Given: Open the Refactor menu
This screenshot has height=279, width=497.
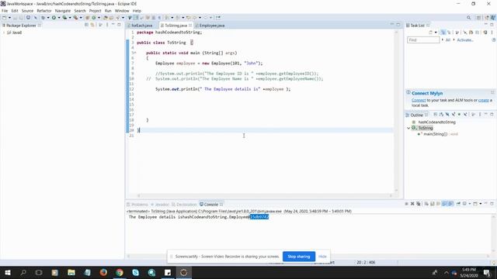Looking at the screenshot, I should tap(44, 11).
